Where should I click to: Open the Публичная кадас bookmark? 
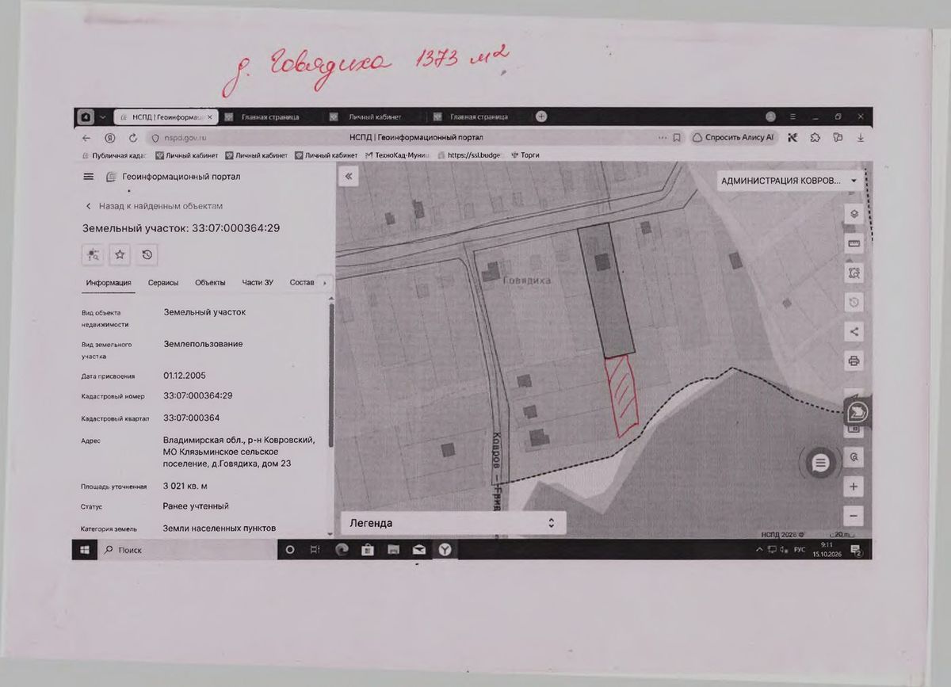[114, 155]
